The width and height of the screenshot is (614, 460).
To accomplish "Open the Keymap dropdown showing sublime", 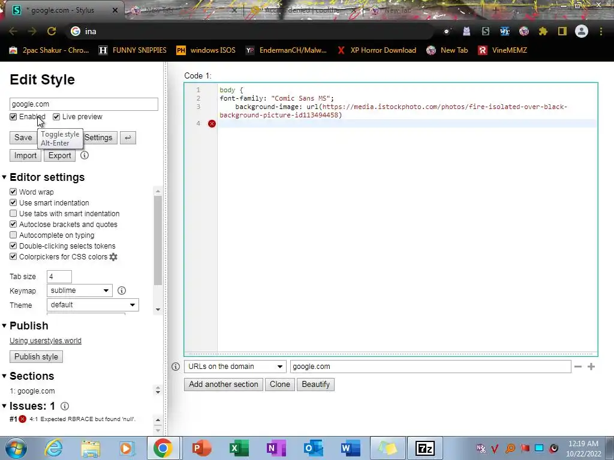I will click(80, 290).
